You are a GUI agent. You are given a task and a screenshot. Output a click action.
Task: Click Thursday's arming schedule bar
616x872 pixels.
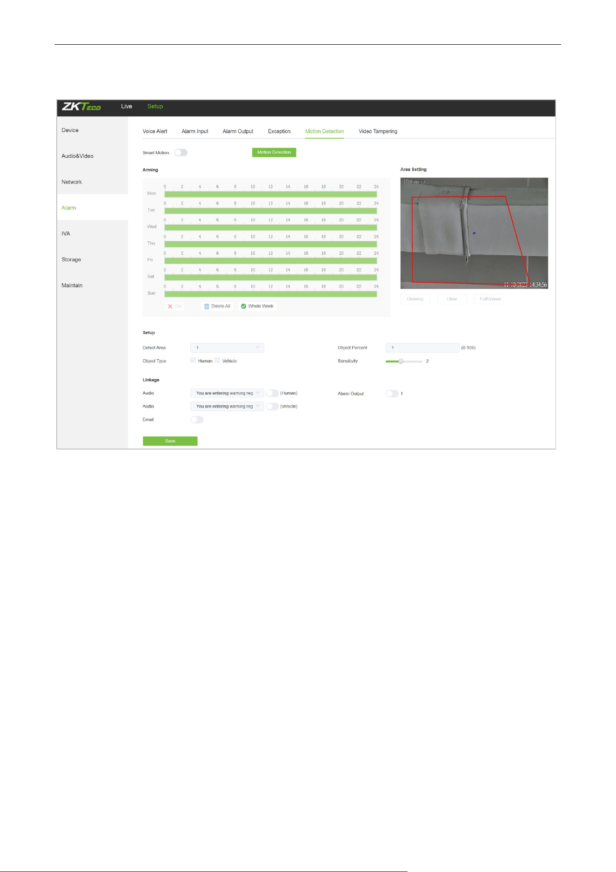pyautogui.click(x=270, y=244)
